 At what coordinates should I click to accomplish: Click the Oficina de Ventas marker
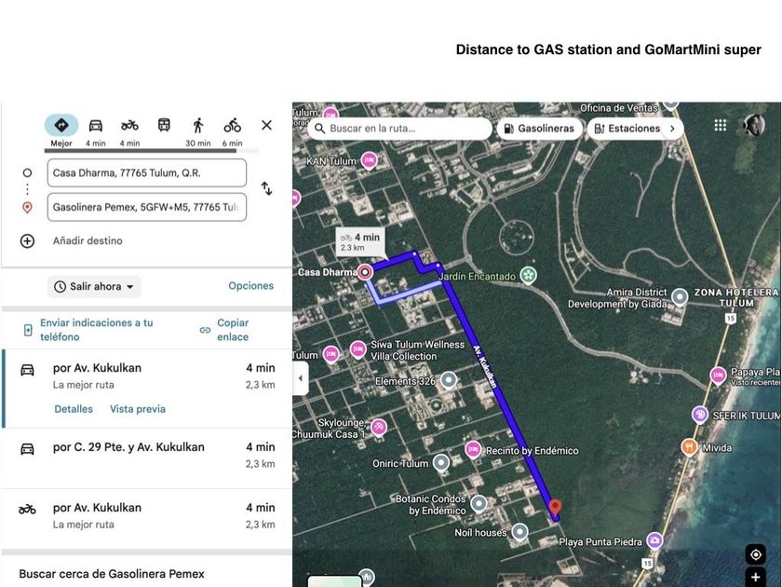pyautogui.click(x=671, y=104)
